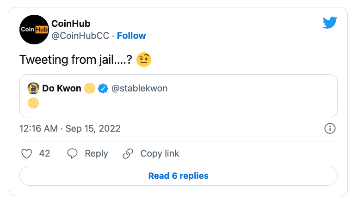
Task: Open the tweet info circle icon
Action: point(330,128)
